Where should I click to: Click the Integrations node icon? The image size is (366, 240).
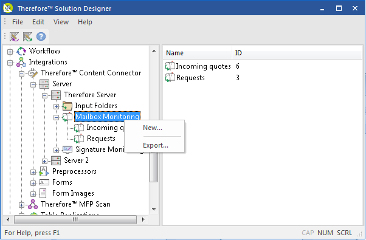(21, 62)
